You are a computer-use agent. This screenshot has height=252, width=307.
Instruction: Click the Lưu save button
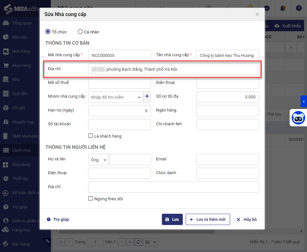click(172, 219)
